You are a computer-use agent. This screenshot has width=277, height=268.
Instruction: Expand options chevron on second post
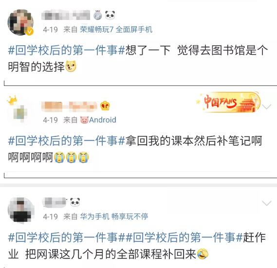pos(267,107)
